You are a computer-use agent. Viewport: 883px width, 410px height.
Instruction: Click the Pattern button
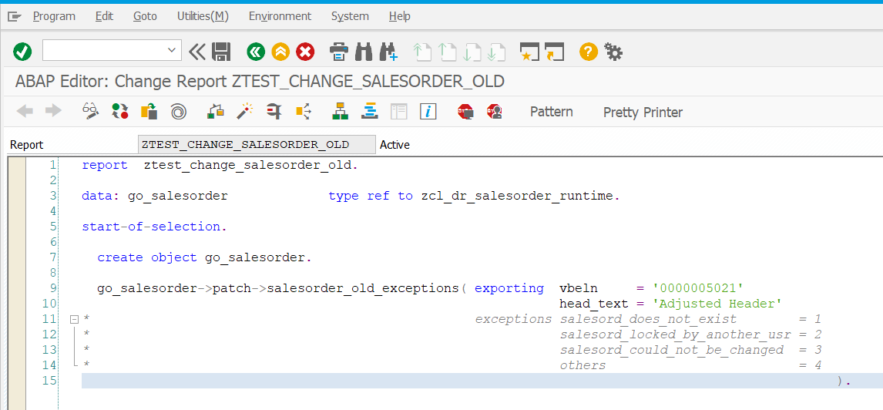[x=552, y=112]
